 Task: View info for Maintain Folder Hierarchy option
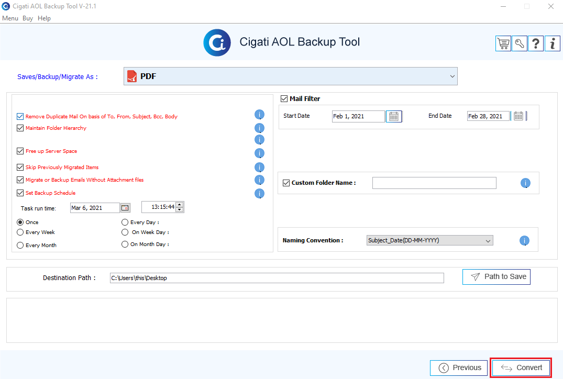pos(259,128)
